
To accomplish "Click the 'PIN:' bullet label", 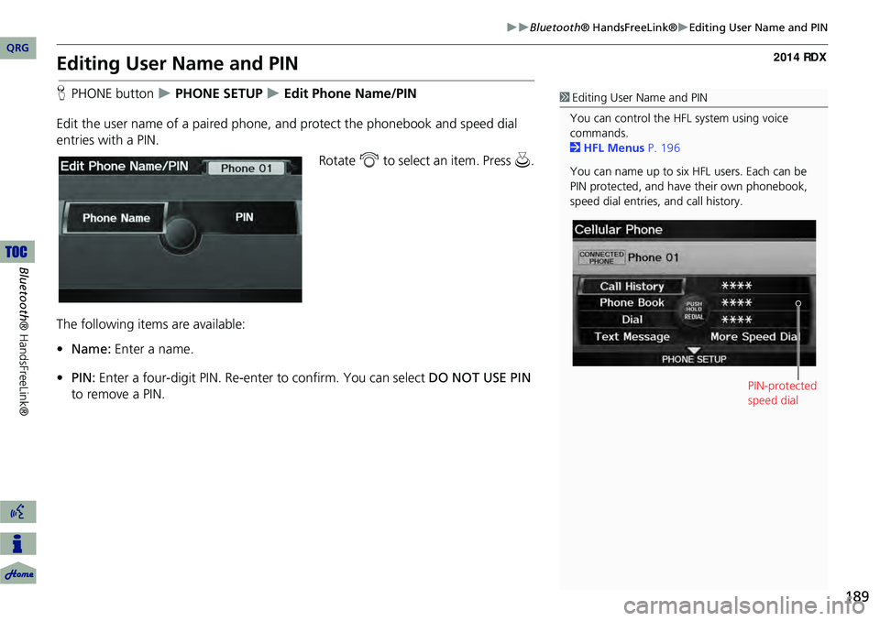I will (x=83, y=377).
